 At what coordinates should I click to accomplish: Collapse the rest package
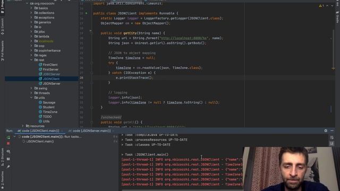point(31,60)
